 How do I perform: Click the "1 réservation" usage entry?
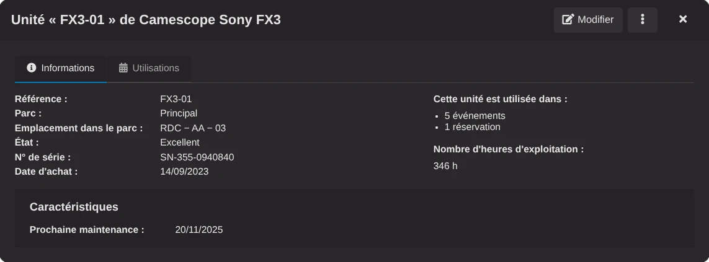[472, 127]
